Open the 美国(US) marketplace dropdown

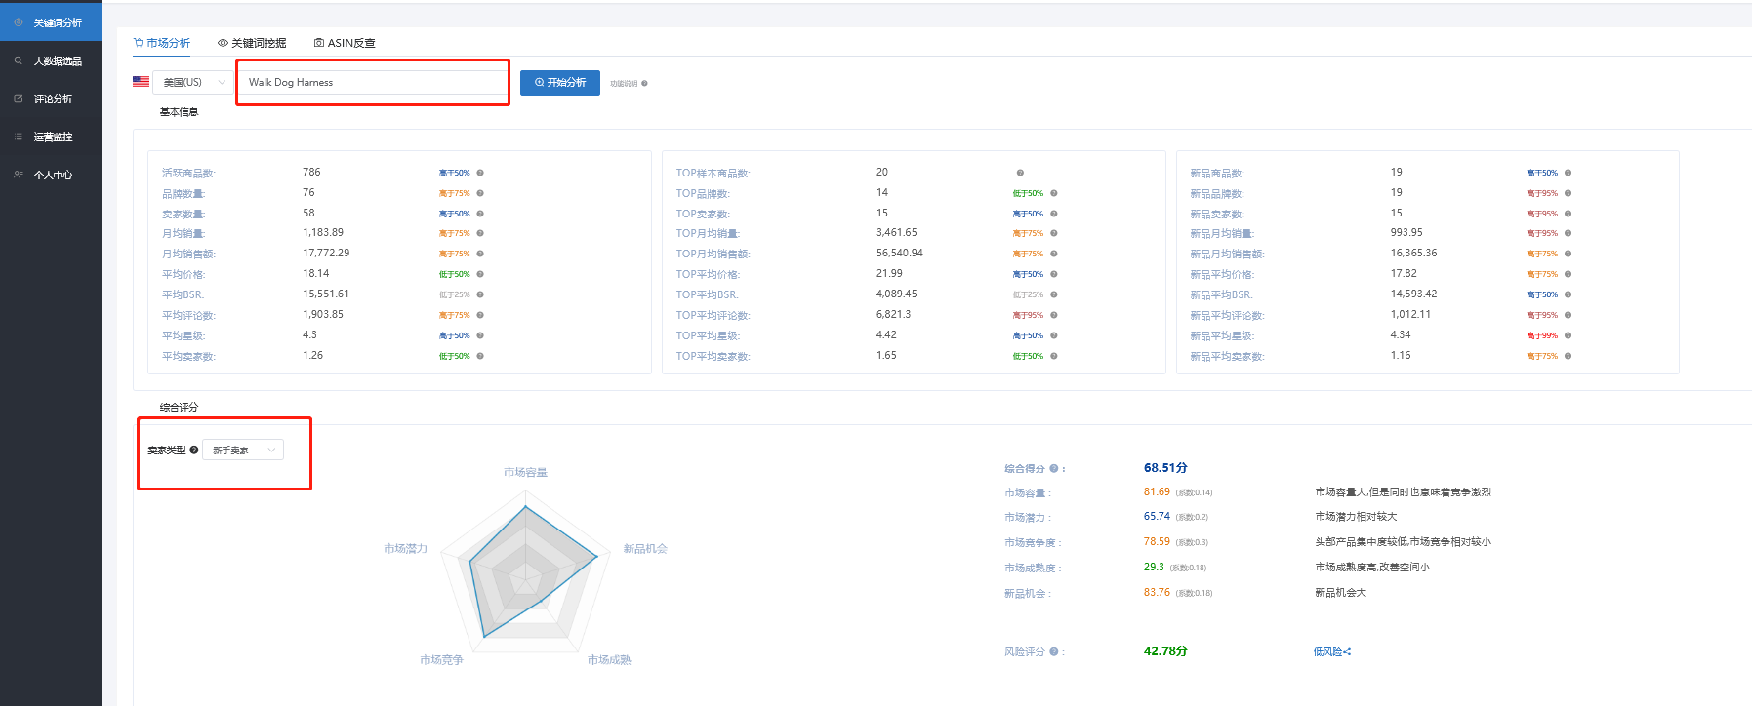point(192,83)
